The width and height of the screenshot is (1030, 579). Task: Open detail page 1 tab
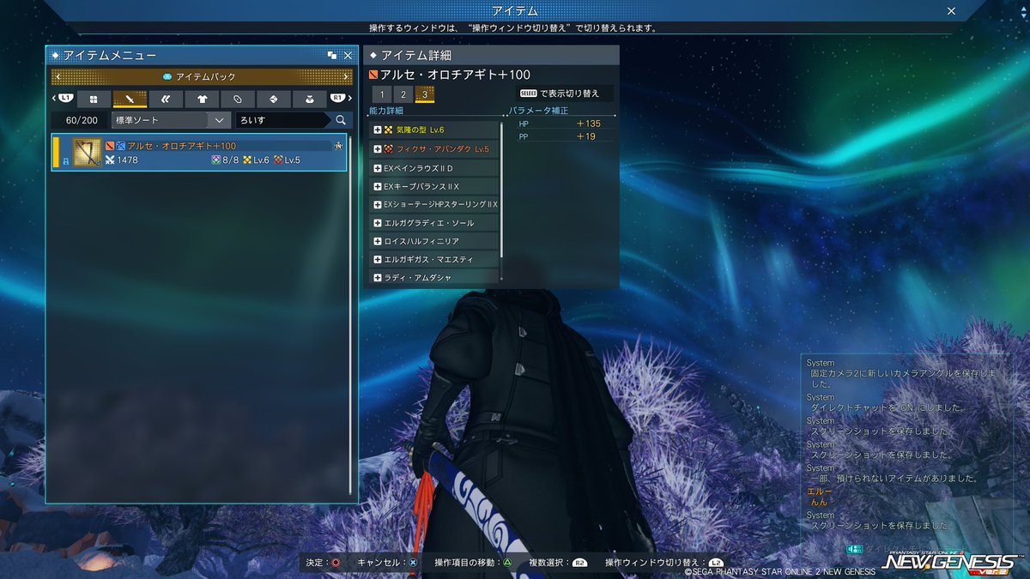[x=382, y=94]
